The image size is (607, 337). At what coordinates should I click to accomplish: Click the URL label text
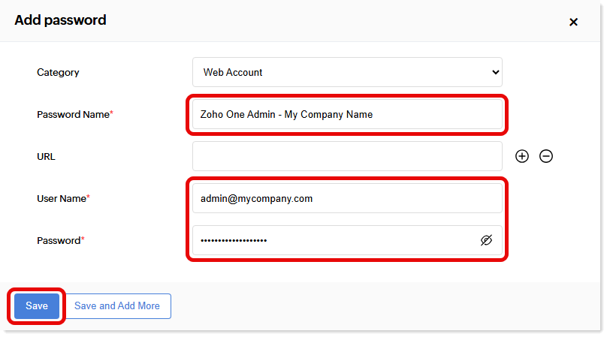coord(46,157)
